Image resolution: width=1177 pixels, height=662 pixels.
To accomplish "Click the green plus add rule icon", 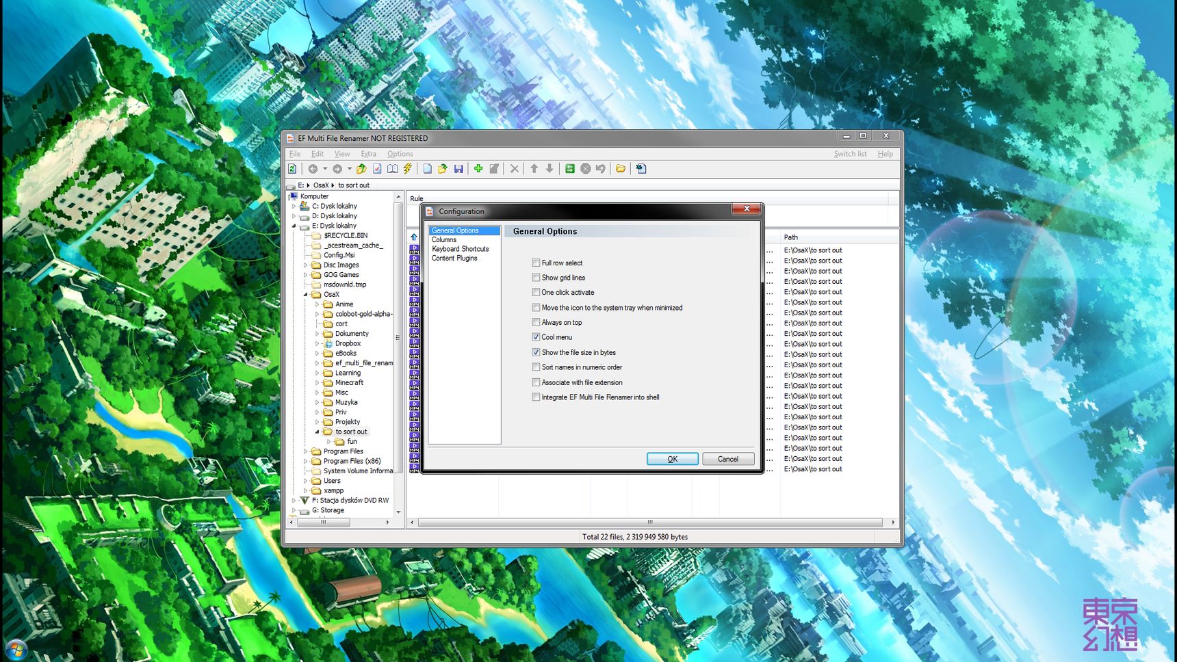I will pos(478,169).
